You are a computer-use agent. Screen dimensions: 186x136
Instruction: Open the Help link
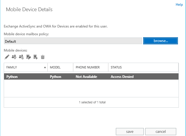179,5
